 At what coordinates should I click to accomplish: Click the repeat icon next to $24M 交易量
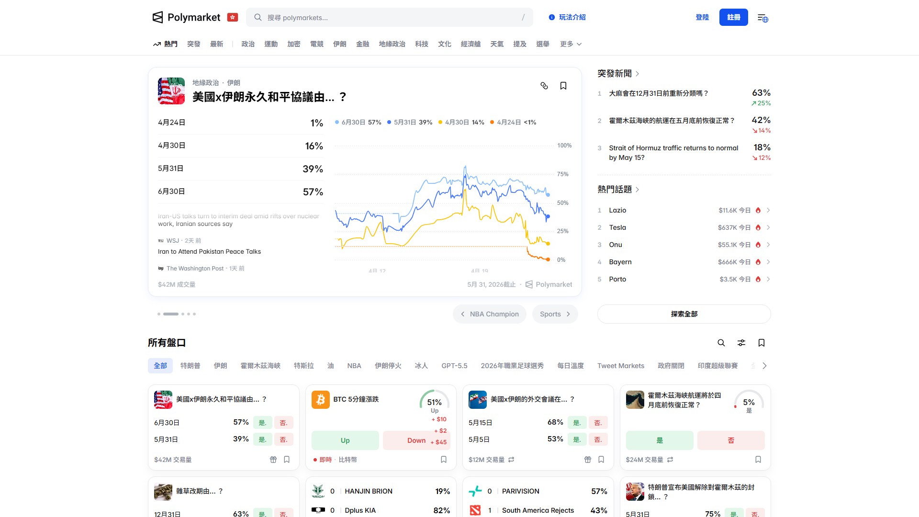[x=670, y=460]
